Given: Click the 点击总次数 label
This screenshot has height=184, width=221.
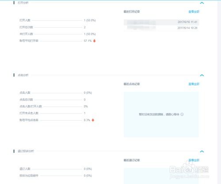Looking at the screenshot, I should tap(26, 99).
